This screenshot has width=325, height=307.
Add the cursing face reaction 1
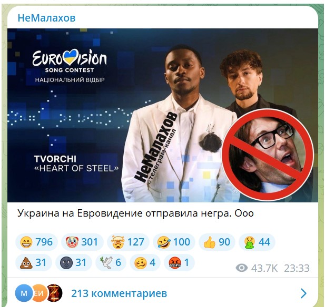(x=179, y=262)
